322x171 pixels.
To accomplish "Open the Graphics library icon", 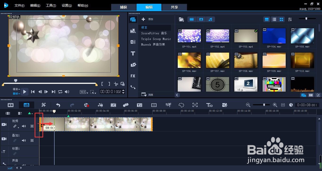I will pos(133,64).
